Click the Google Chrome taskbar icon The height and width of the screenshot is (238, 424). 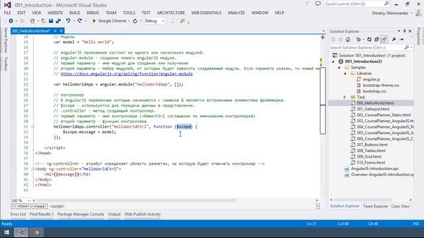pyautogui.click(x=37, y=232)
